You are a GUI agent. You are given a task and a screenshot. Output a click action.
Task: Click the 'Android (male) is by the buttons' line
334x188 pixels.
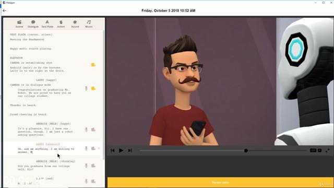coord(35,67)
